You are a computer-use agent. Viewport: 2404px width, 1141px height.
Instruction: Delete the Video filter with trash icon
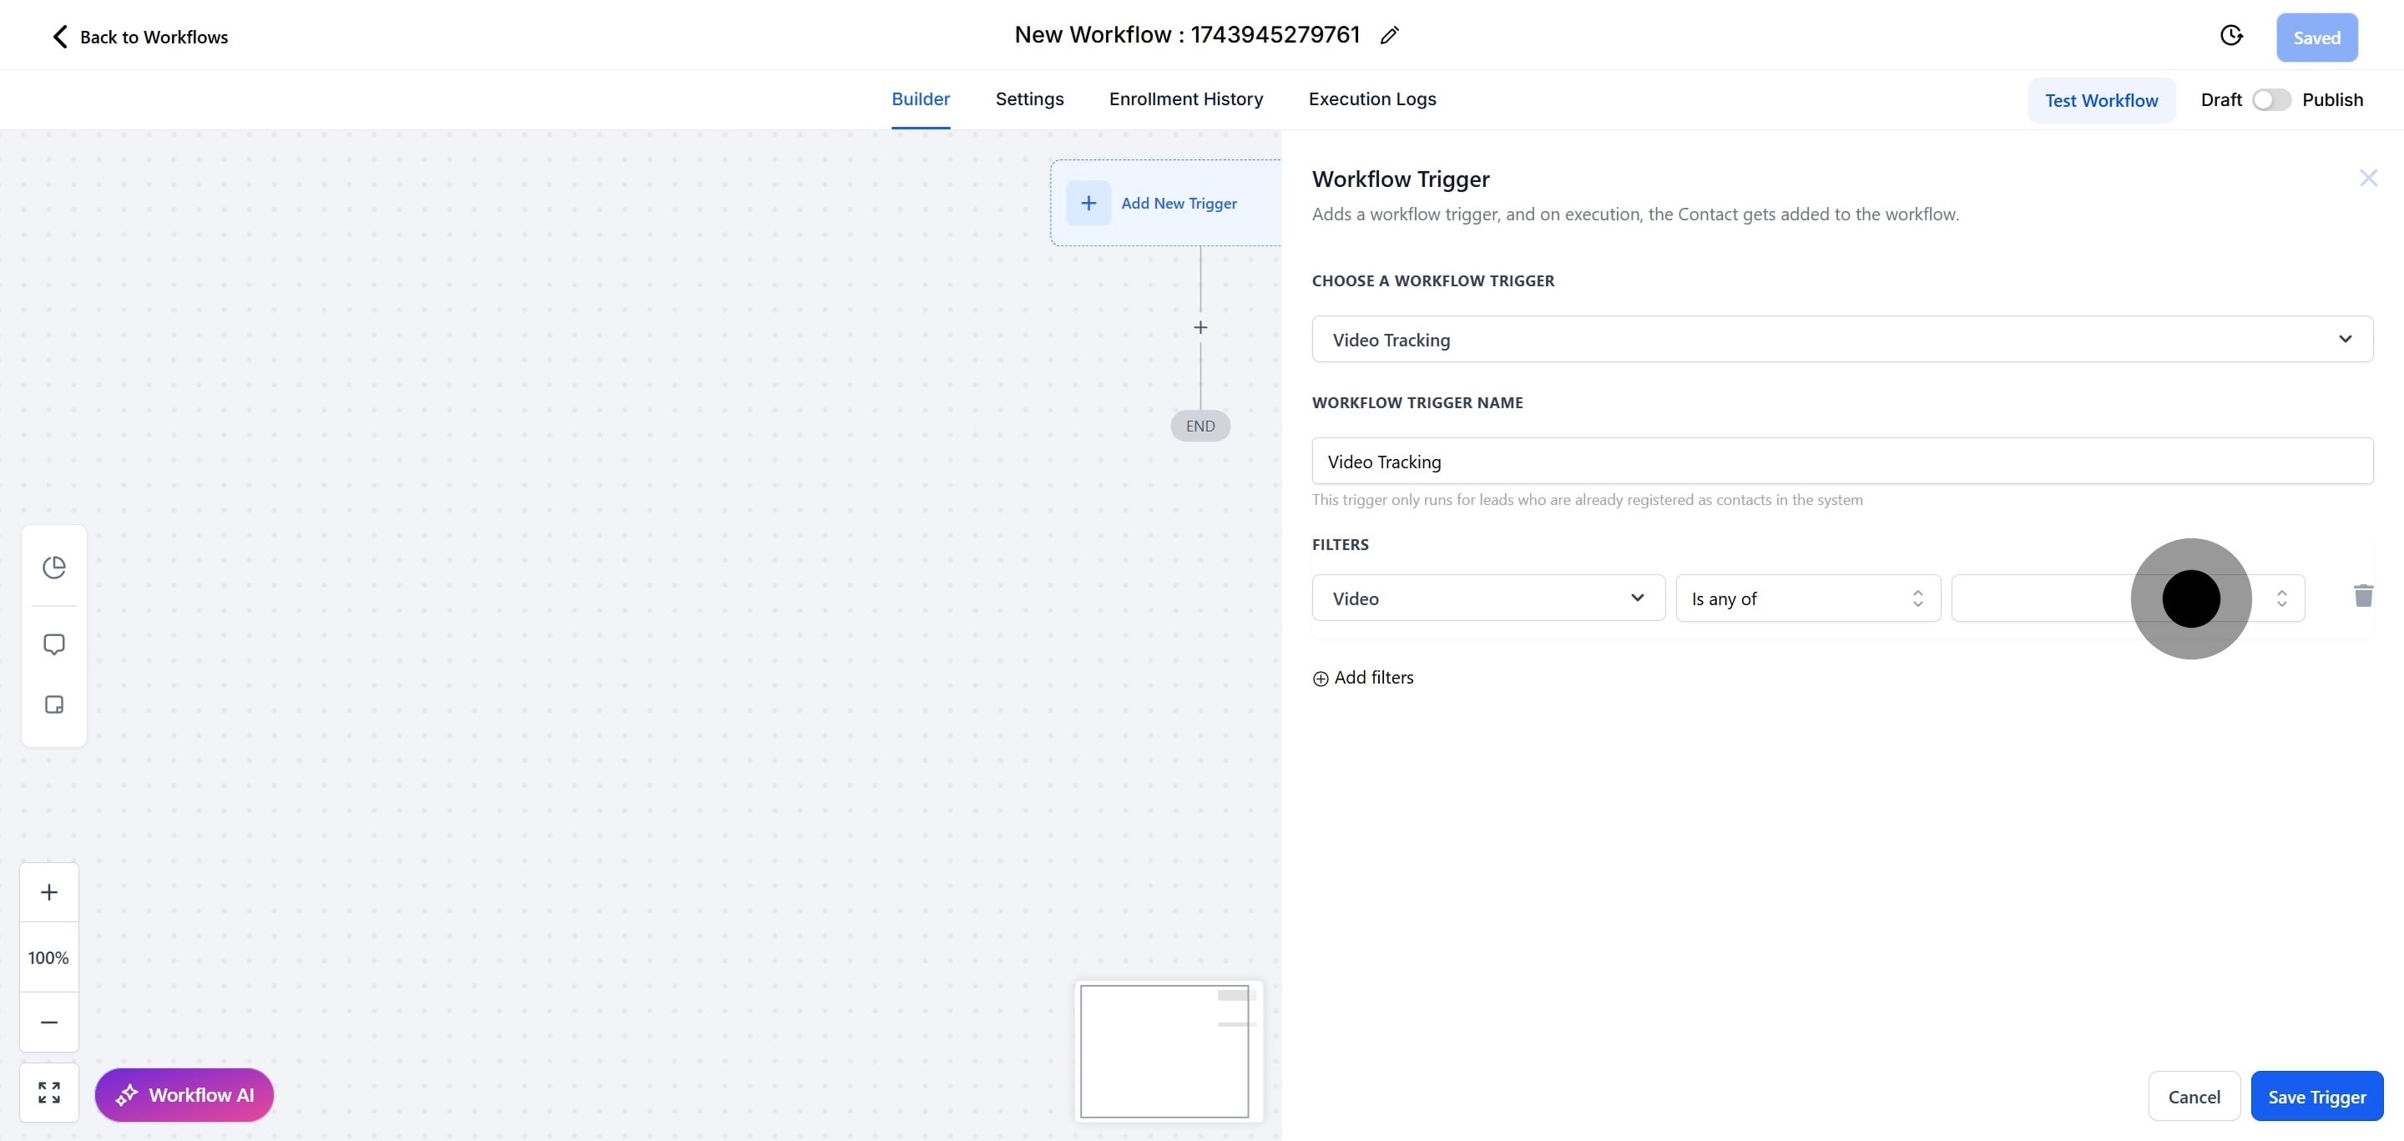2363,596
